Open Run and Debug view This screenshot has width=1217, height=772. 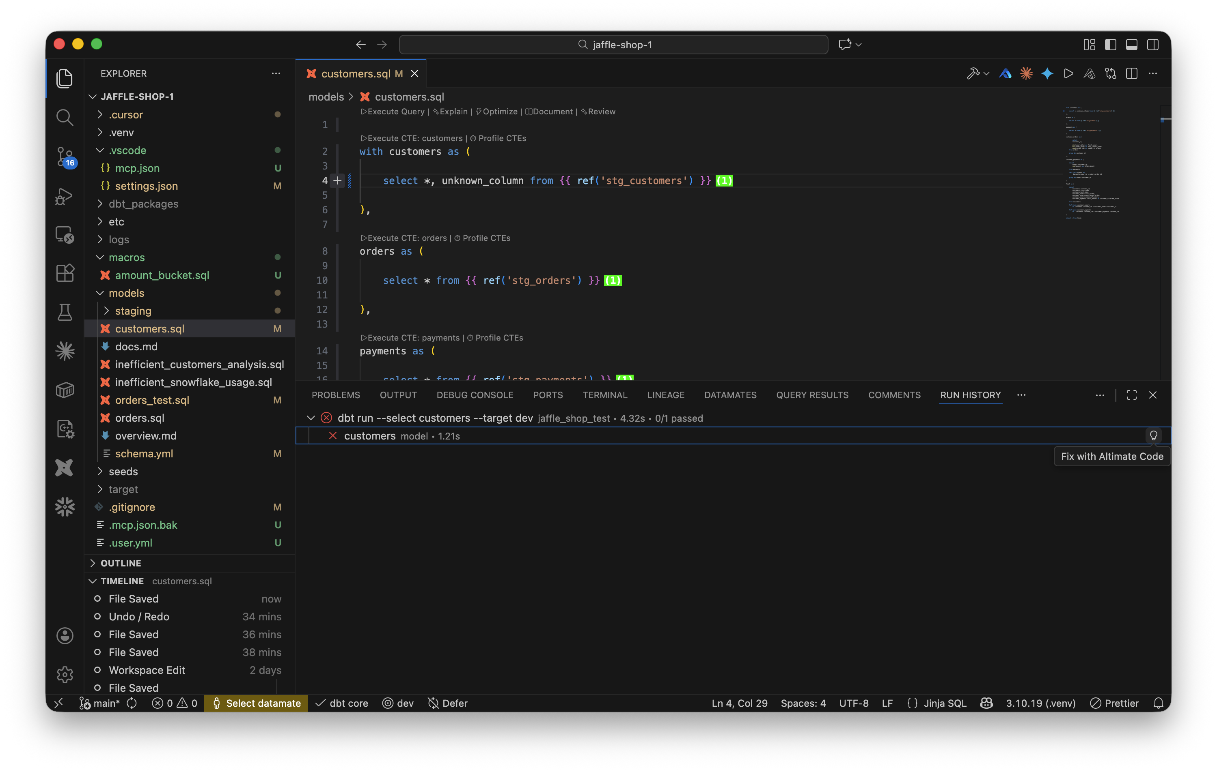[65, 196]
